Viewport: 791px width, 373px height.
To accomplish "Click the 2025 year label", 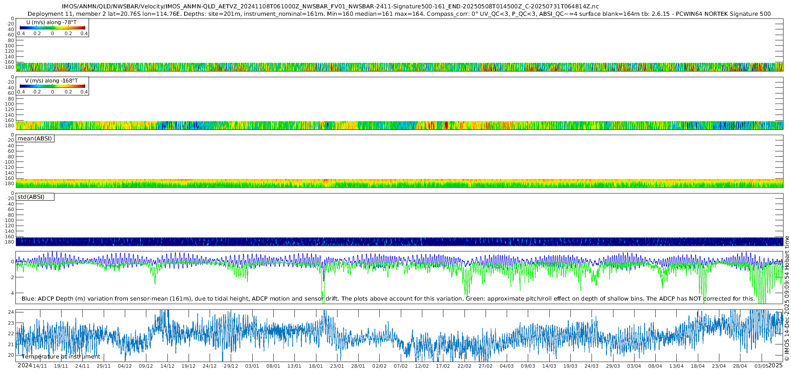I will pyautogui.click(x=776, y=366).
